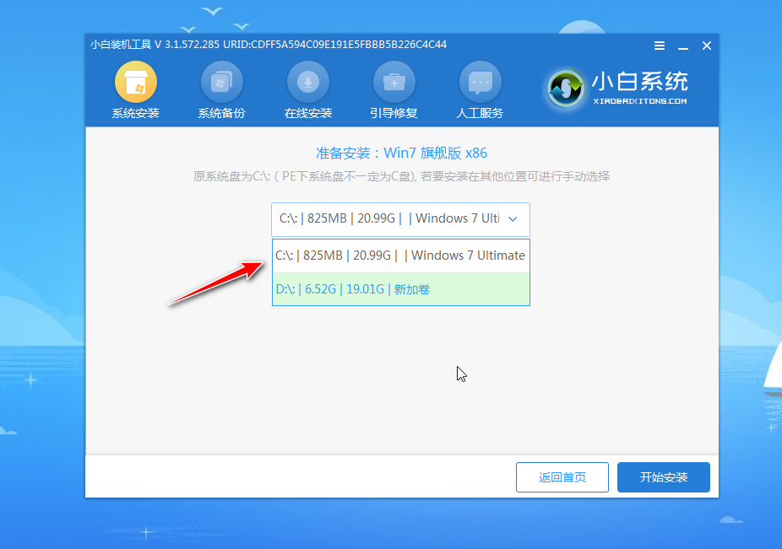
Task: Minimize the installer window
Action: pyautogui.click(x=682, y=46)
